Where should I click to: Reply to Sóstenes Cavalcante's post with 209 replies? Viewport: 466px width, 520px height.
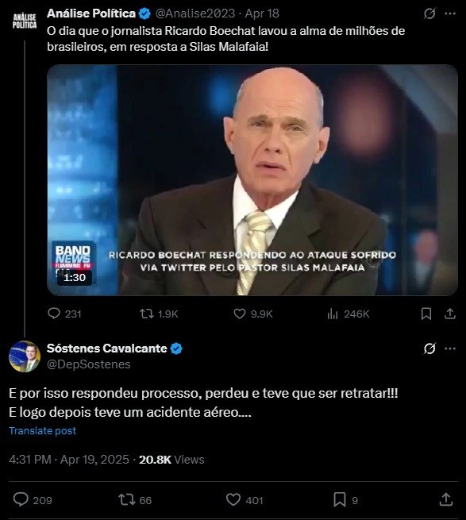click(x=21, y=499)
